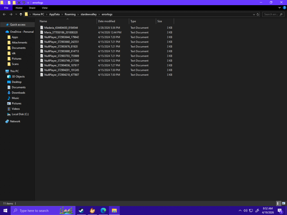
Task: Click the Properties icon in quick access toolbar
Action: point(9,3)
